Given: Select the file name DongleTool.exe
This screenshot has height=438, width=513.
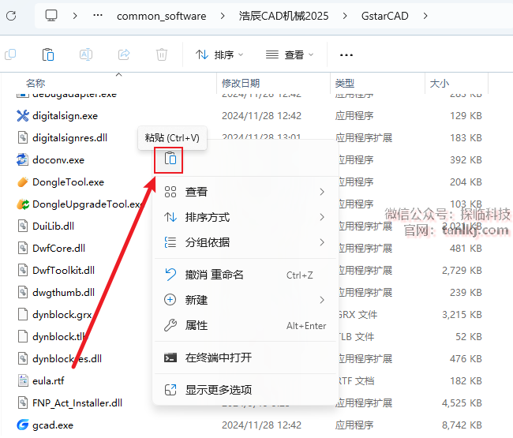Looking at the screenshot, I should pos(69,182).
